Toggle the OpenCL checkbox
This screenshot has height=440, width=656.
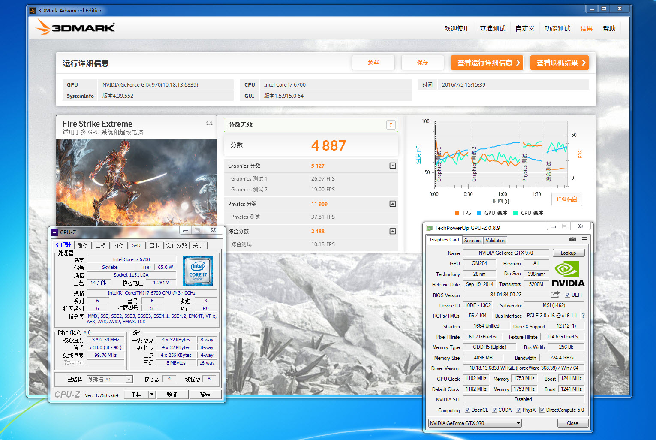coord(467,410)
